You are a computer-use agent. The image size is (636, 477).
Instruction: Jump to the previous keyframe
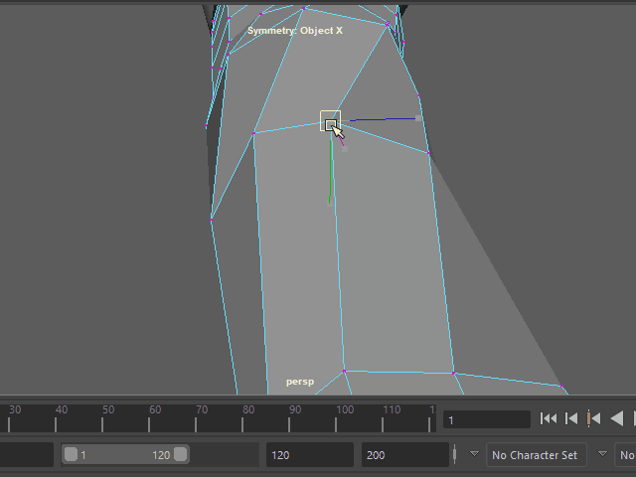tap(594, 419)
